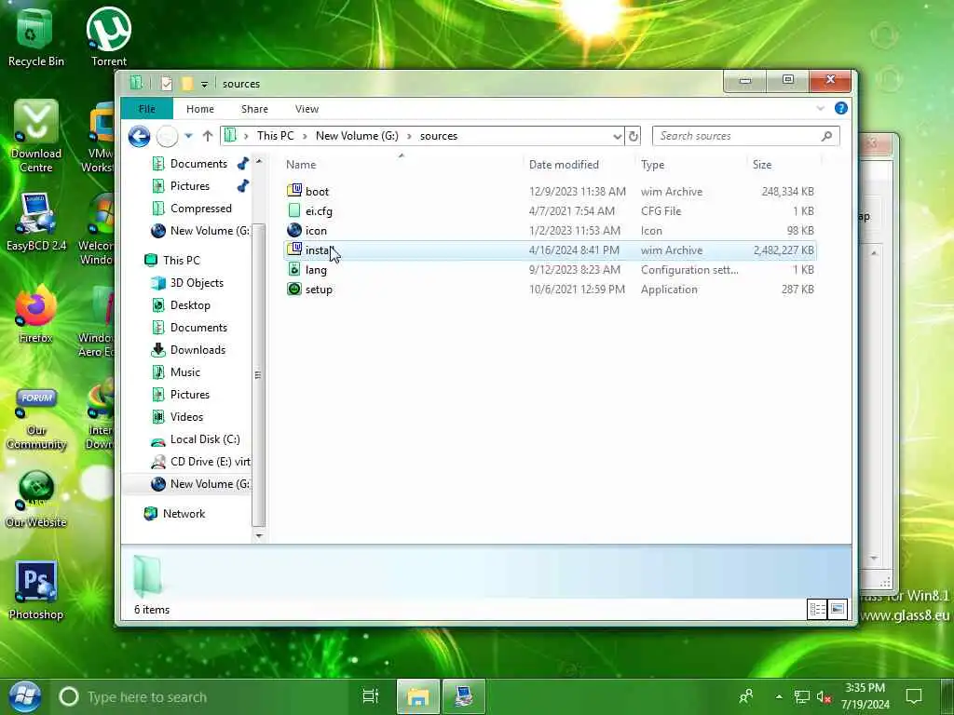Screen dimensions: 954x715
Task: Click navigation pane scroll up arrow
Action: (x=259, y=161)
